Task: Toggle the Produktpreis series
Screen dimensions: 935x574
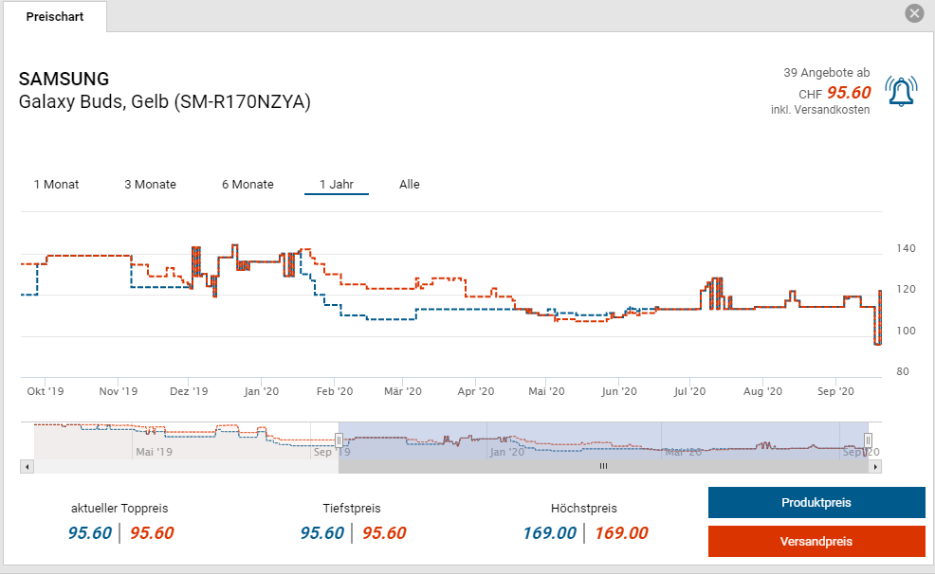Action: coord(816,503)
